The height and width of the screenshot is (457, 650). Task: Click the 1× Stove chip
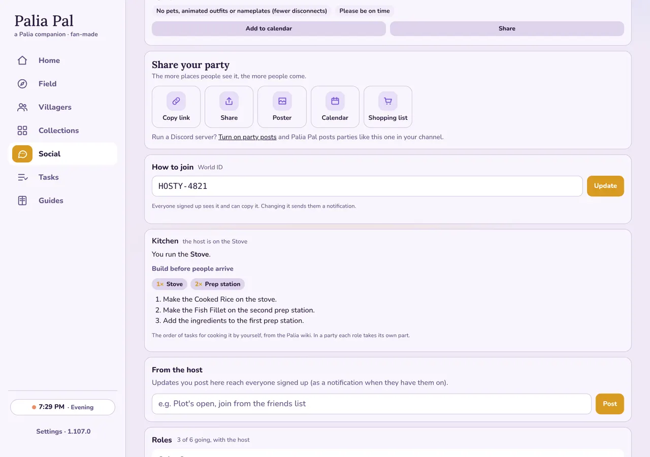point(170,284)
